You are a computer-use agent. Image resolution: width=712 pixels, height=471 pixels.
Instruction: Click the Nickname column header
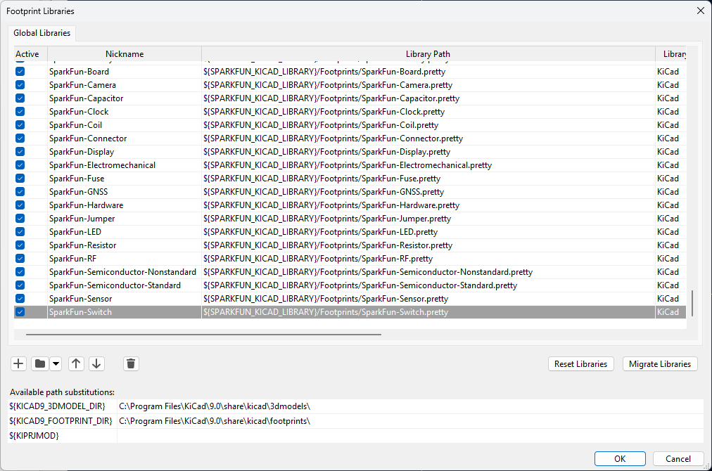click(125, 54)
